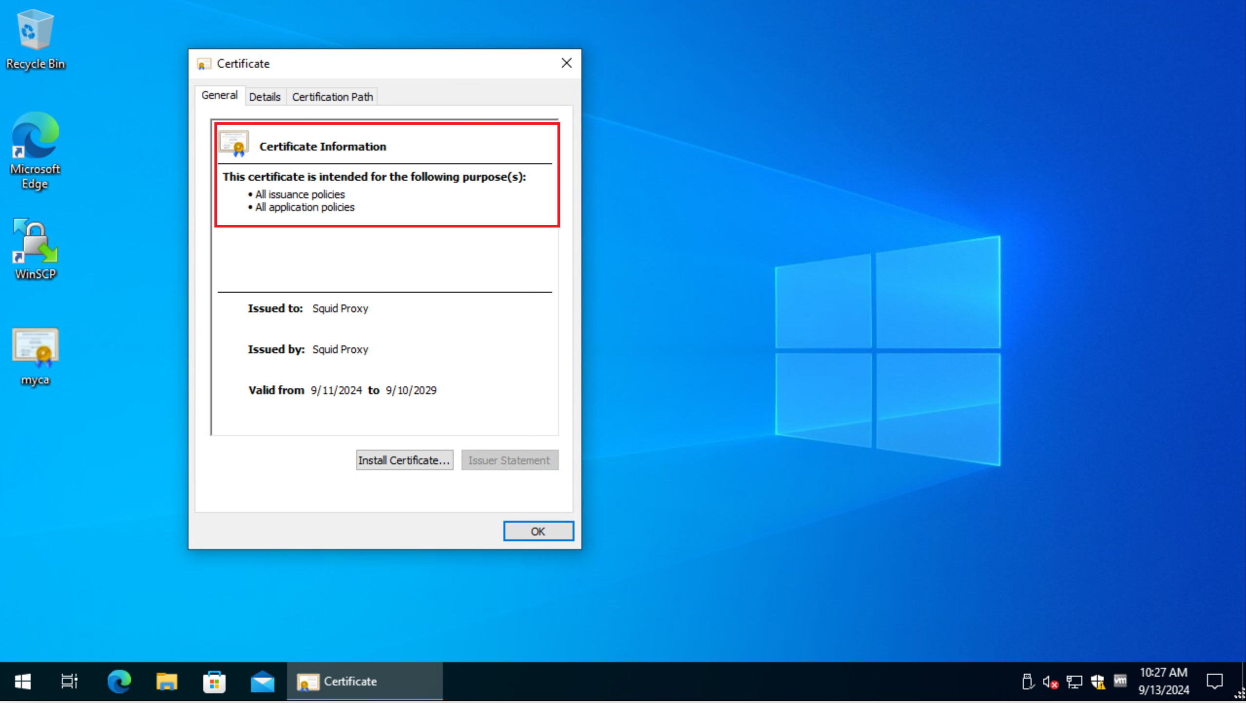Viewport: 1246px width, 703px height.
Task: Switch to the General tab
Action: (220, 95)
